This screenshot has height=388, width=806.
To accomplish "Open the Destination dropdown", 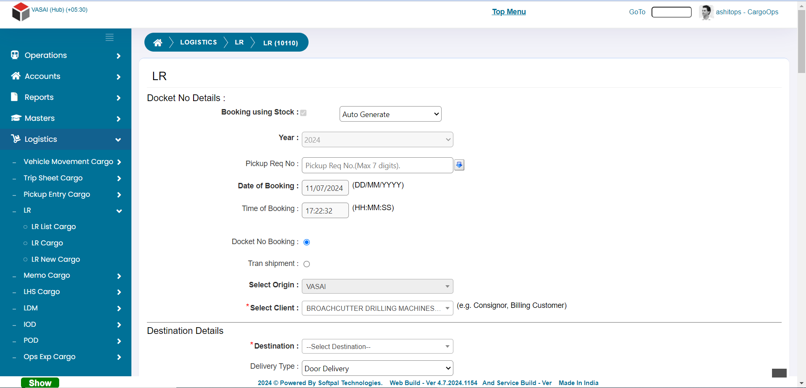I will [377, 346].
